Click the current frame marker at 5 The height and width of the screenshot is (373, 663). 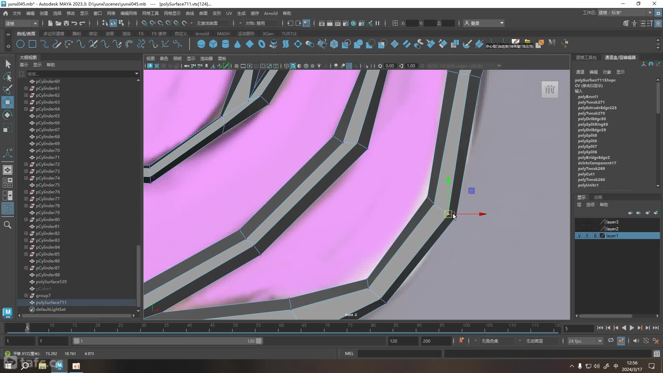[x=27, y=327]
